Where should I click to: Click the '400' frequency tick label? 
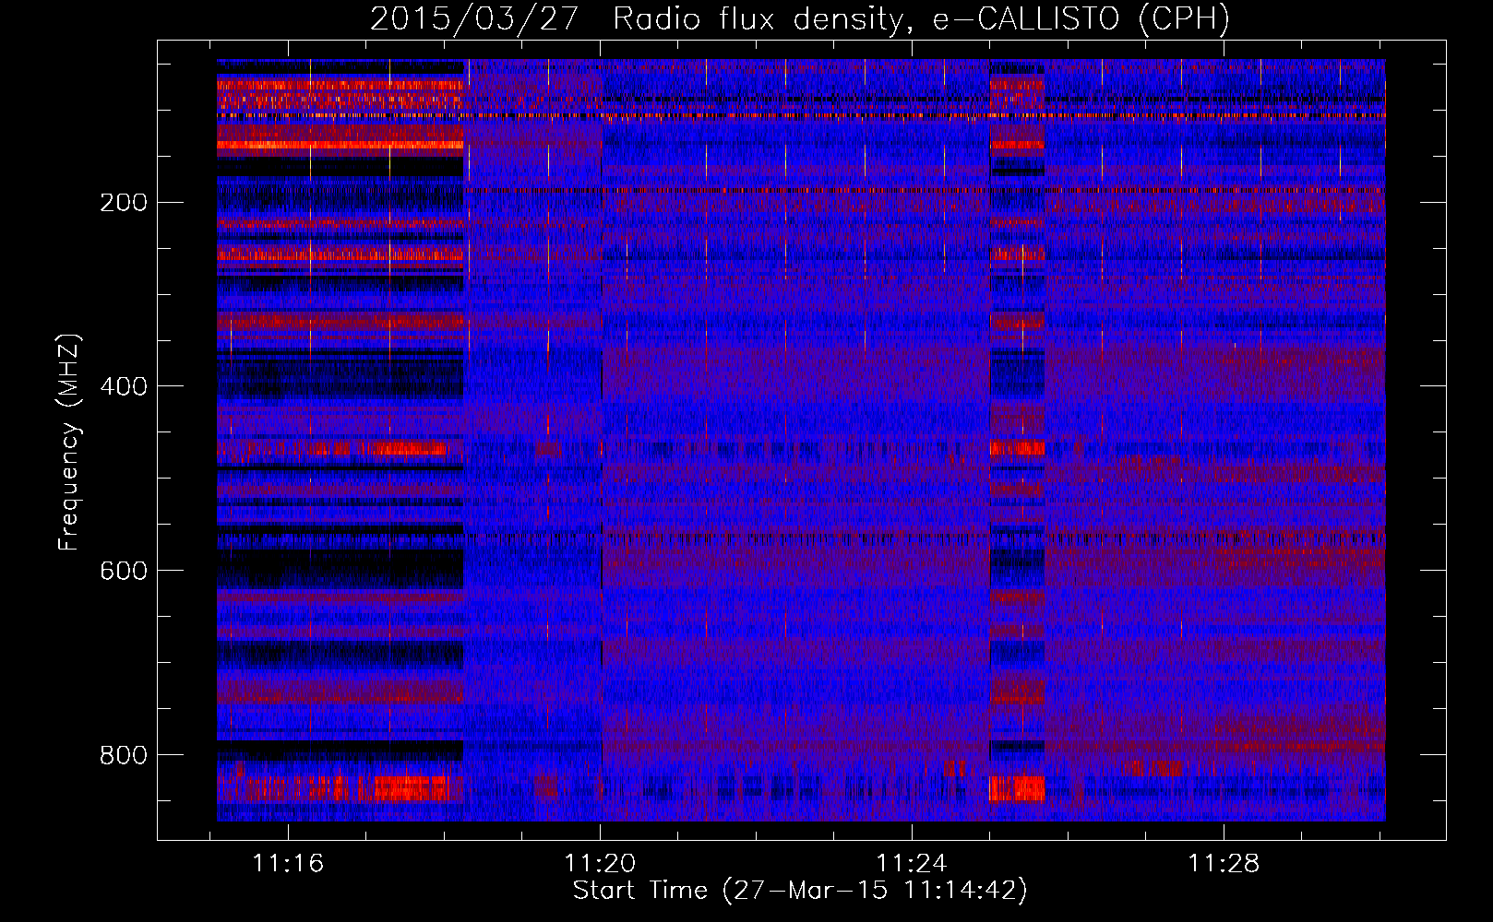(x=124, y=386)
